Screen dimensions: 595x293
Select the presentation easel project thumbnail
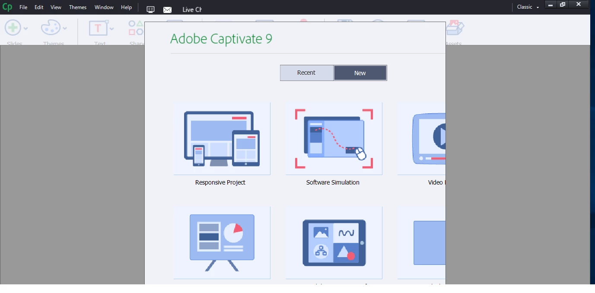[222, 242]
